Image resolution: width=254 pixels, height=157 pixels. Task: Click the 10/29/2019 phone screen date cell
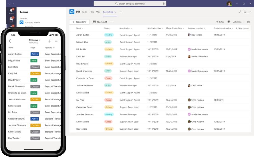tap(171, 114)
